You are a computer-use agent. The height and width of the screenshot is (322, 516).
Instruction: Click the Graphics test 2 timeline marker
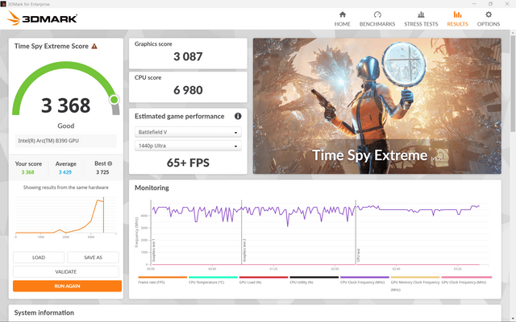(244, 250)
